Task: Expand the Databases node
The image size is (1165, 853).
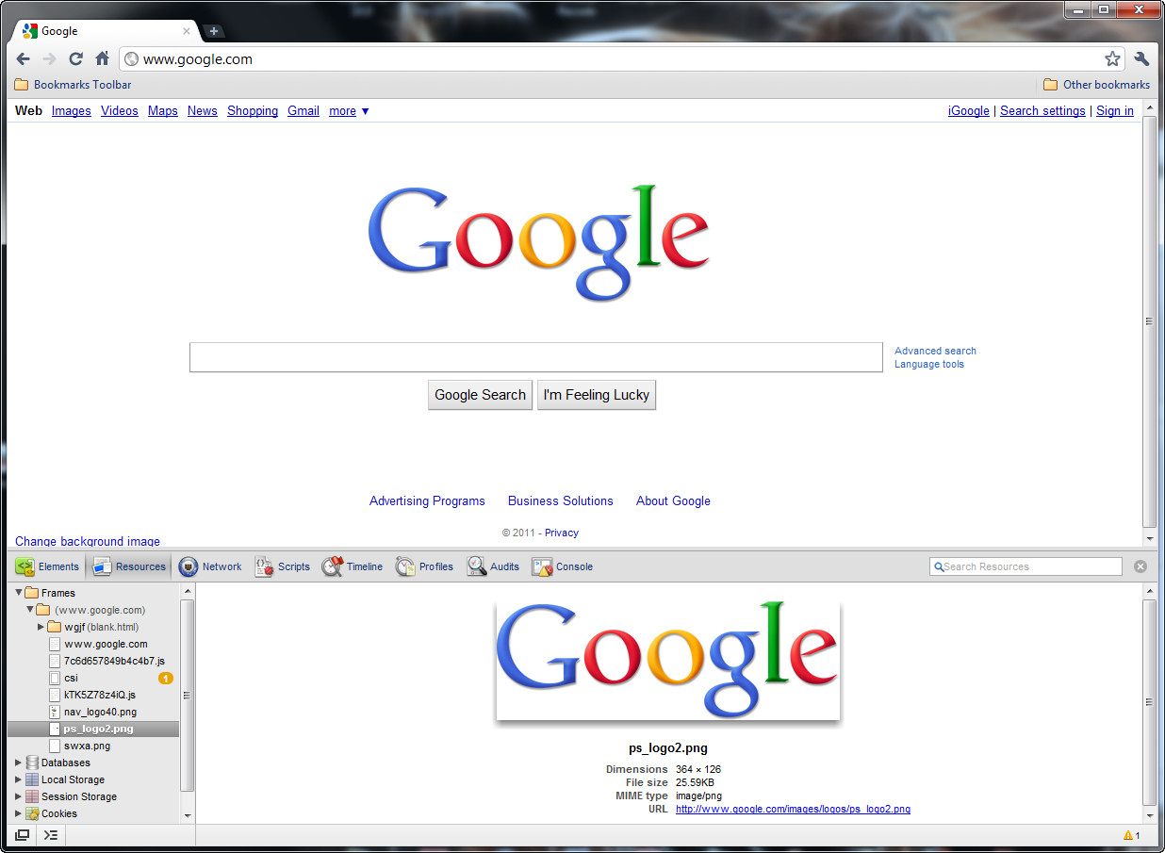Action: tap(19, 763)
